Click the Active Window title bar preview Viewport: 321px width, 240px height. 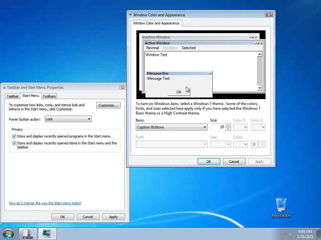[203, 43]
